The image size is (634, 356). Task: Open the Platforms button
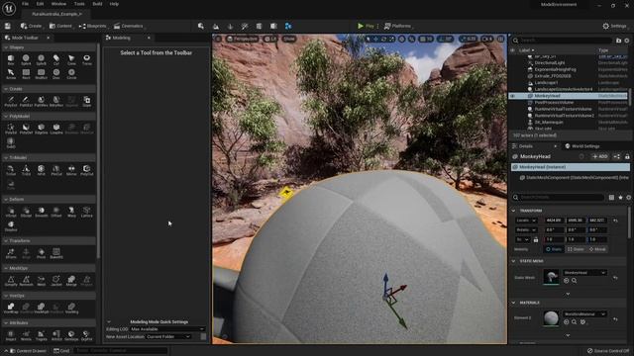398,26
